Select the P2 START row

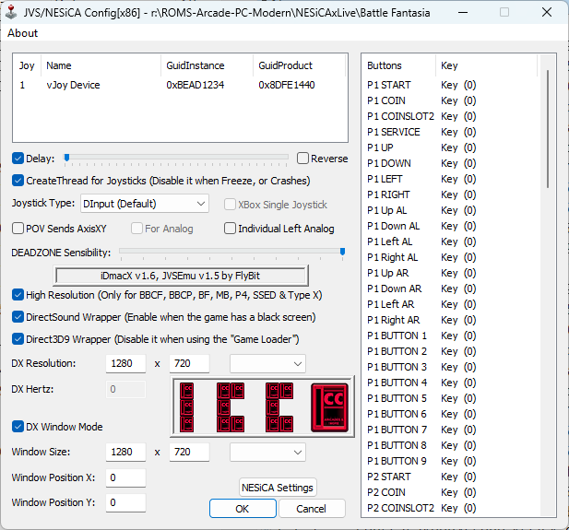[450, 477]
